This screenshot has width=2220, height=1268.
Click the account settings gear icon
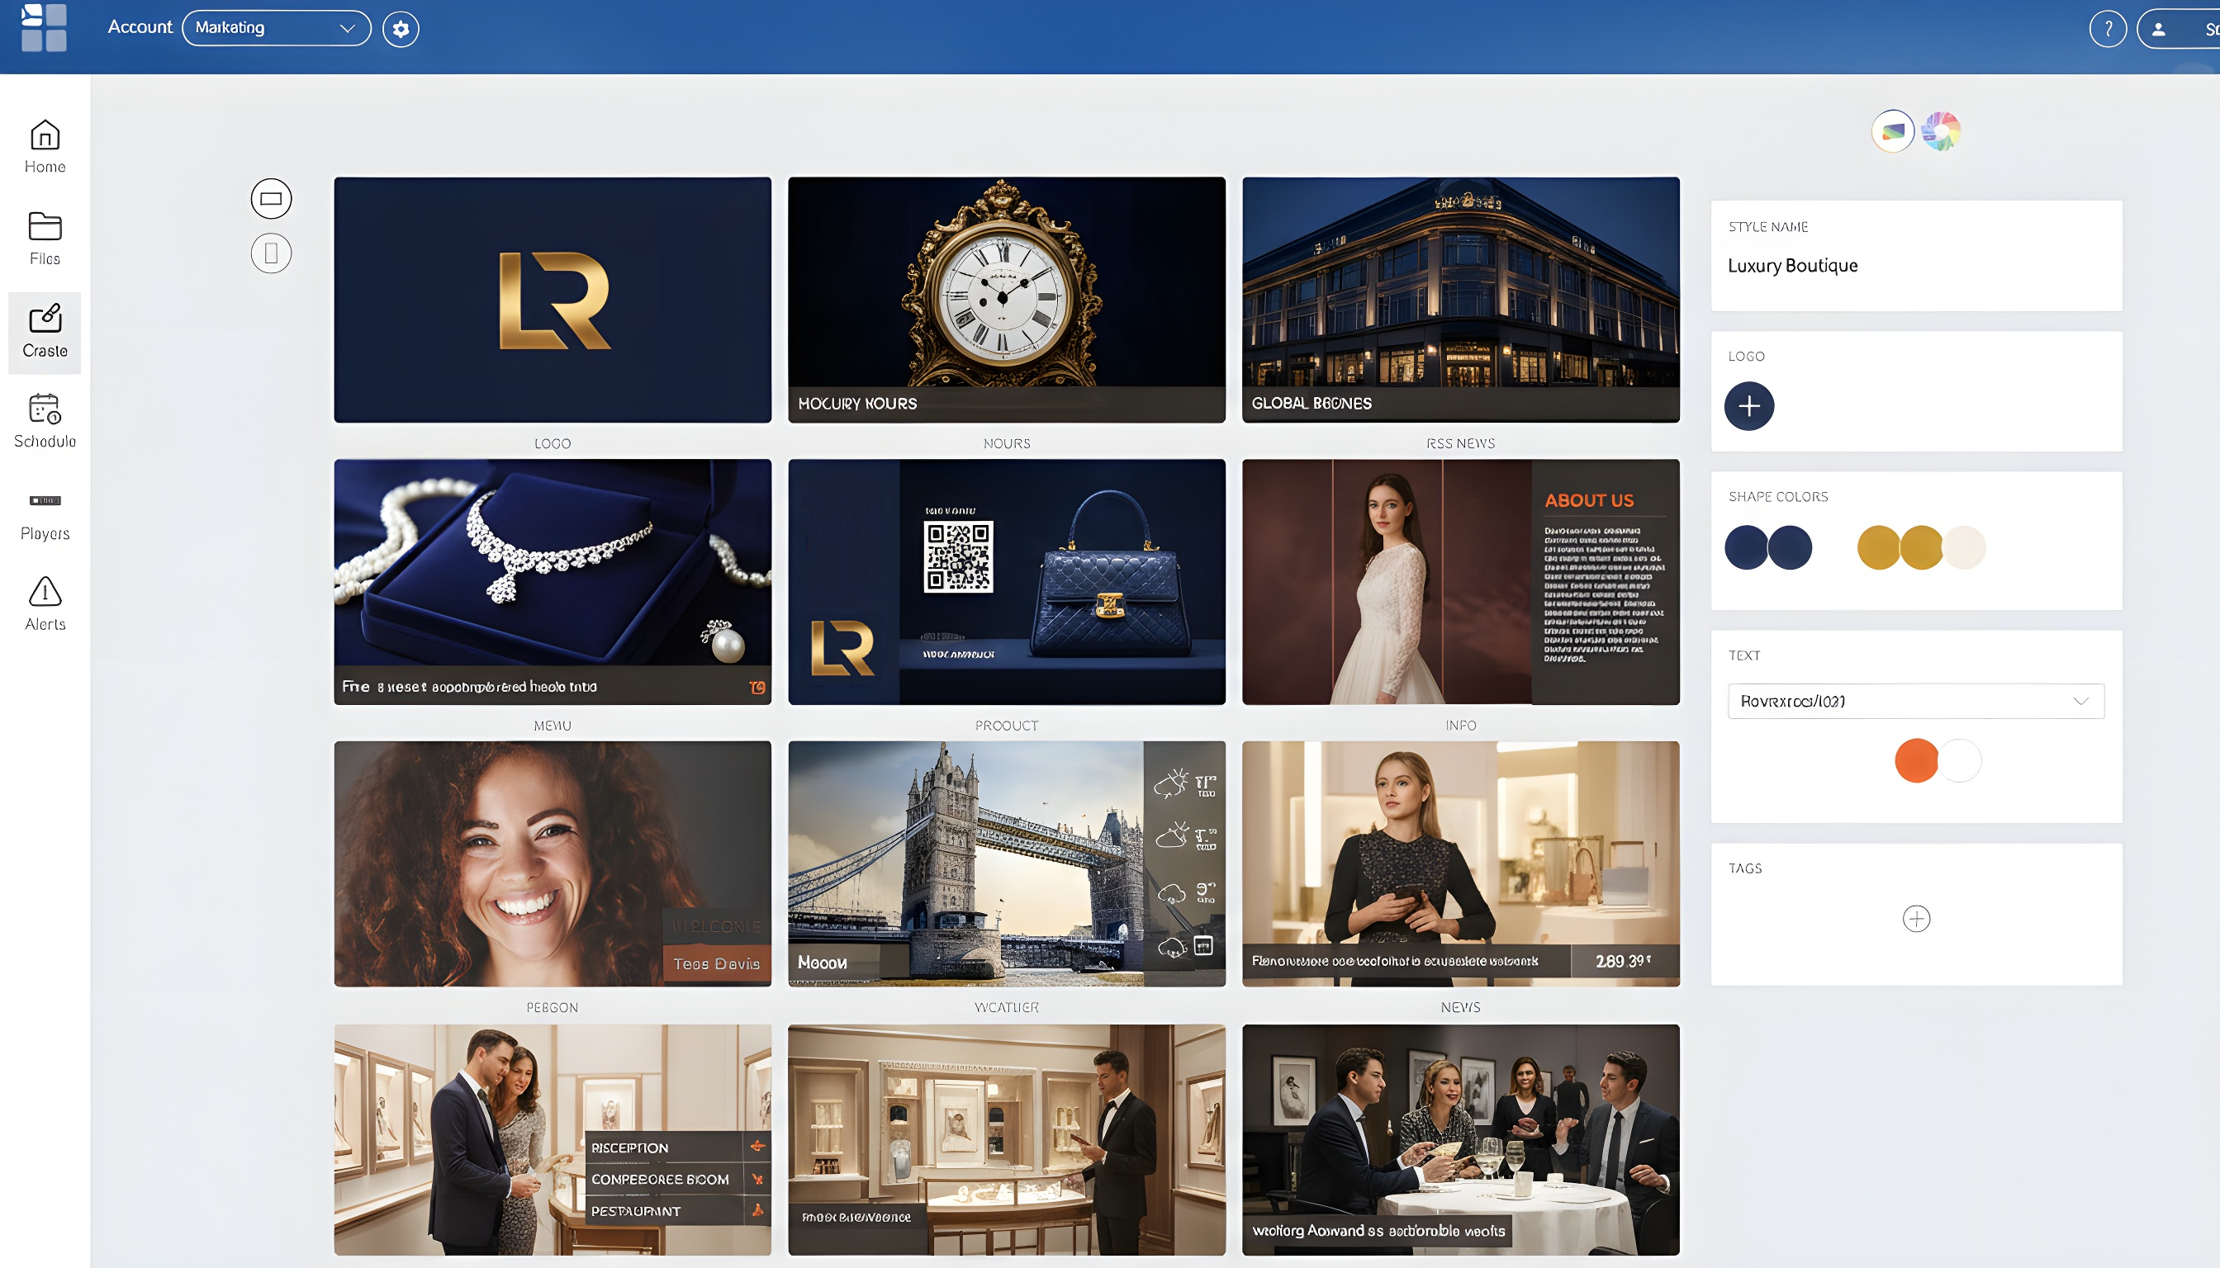(401, 29)
